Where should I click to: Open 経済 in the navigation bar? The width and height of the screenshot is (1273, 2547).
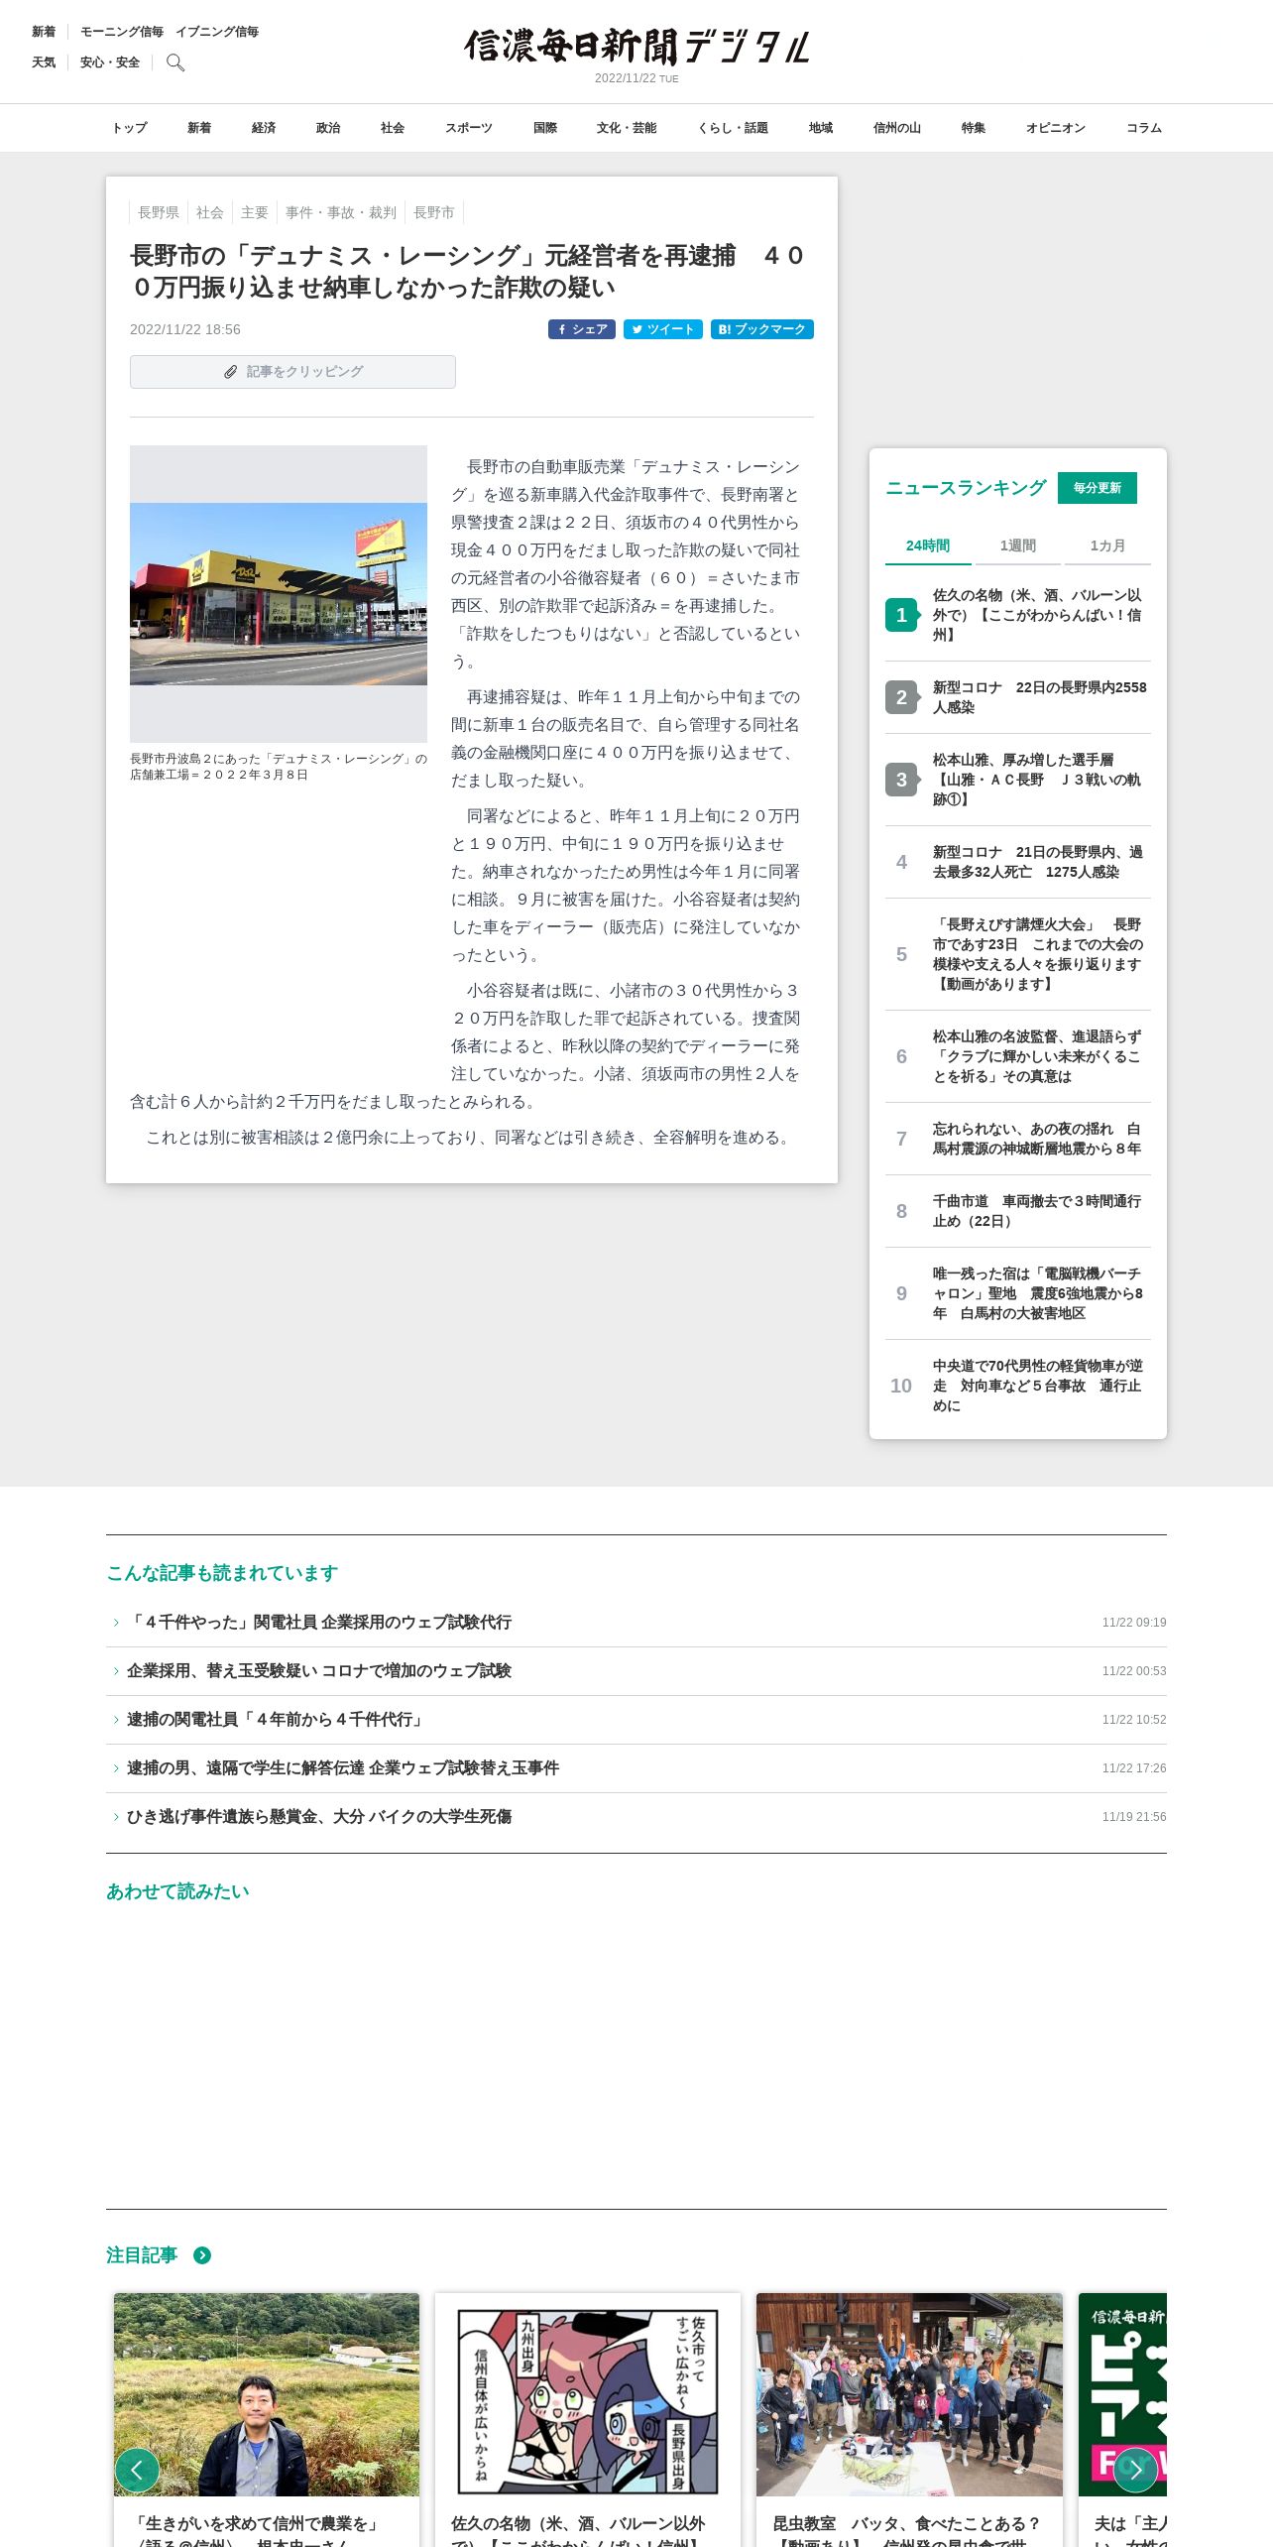(264, 128)
